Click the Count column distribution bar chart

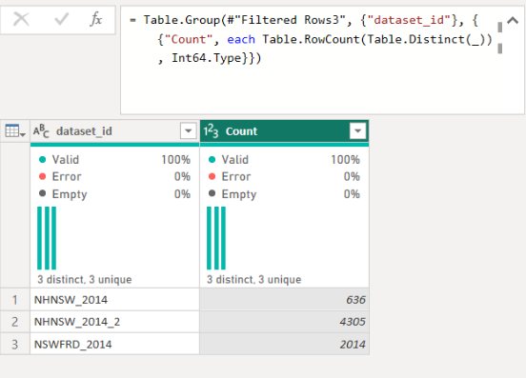point(216,238)
